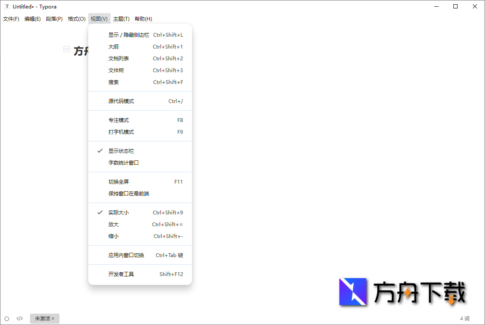
Task: Open the 主题(T) menu
Action: (x=121, y=19)
